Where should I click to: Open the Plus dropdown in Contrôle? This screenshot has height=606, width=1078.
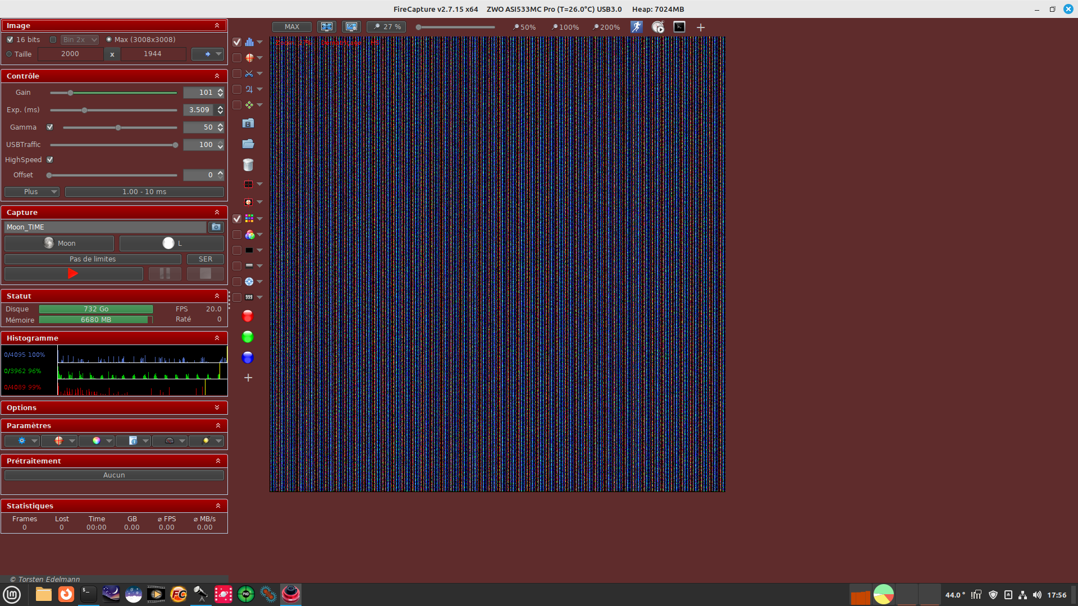tap(32, 192)
